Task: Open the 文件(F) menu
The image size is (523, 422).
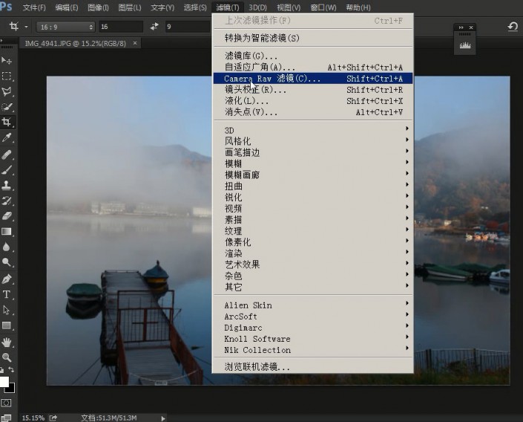Action: [x=34, y=7]
